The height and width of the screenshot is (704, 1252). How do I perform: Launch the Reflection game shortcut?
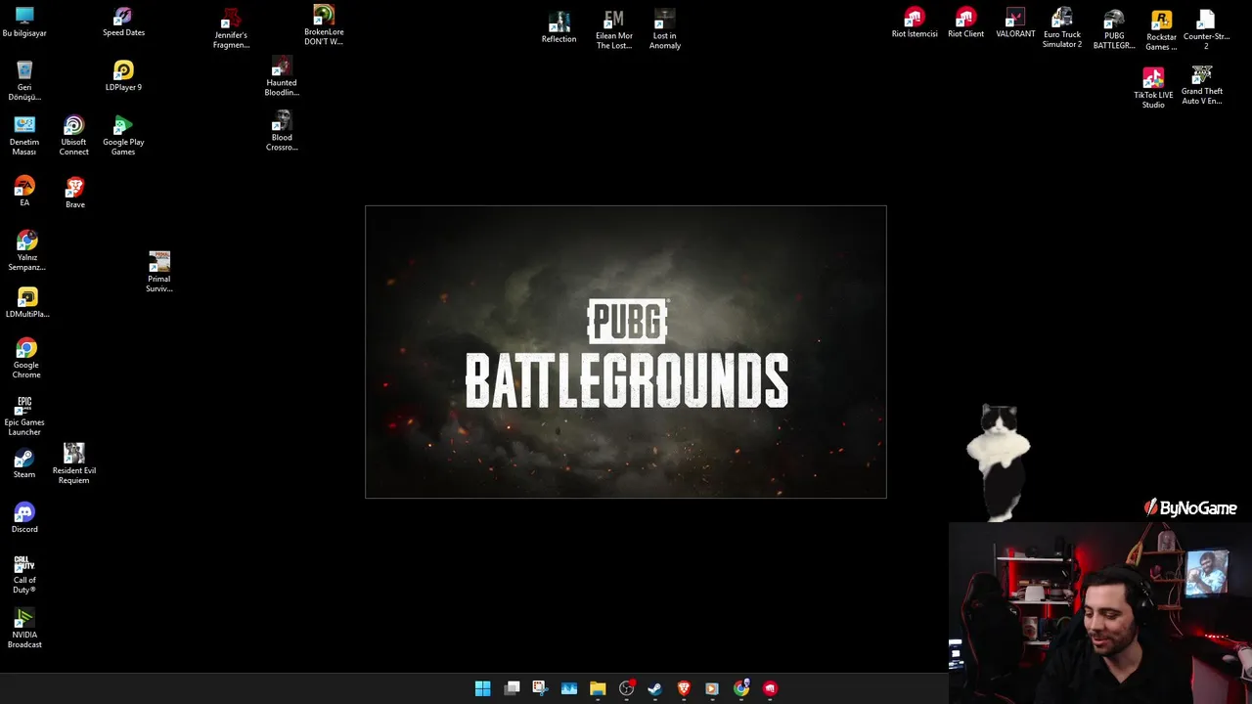click(559, 27)
